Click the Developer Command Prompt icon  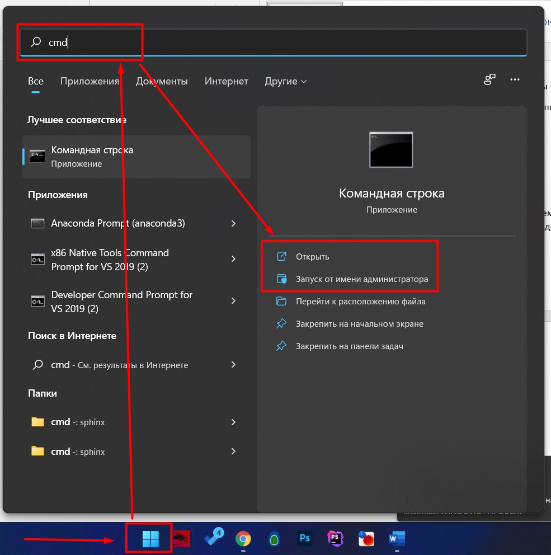[37, 301]
